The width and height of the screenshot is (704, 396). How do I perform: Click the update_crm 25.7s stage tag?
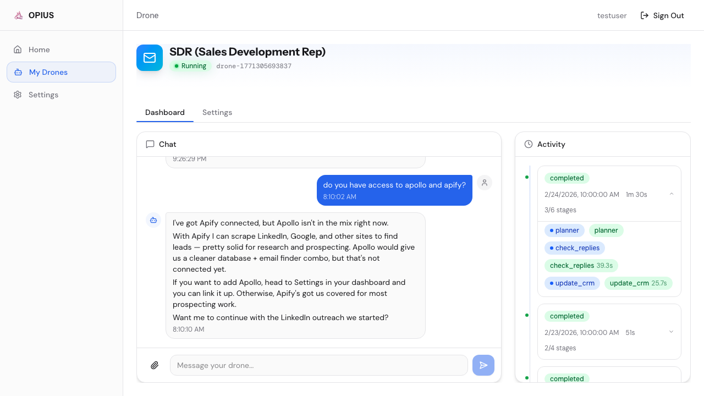[637, 283]
